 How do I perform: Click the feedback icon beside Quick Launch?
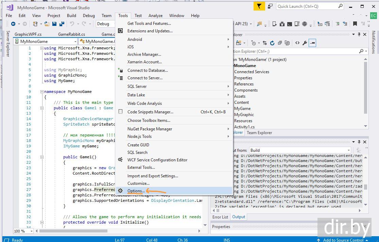270,6
